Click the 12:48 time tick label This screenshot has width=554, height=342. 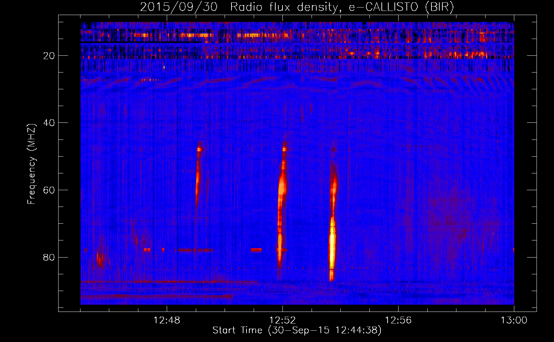coord(167,320)
